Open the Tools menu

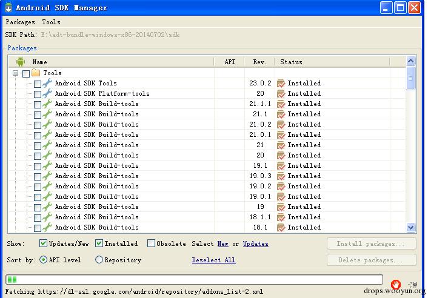tap(51, 22)
